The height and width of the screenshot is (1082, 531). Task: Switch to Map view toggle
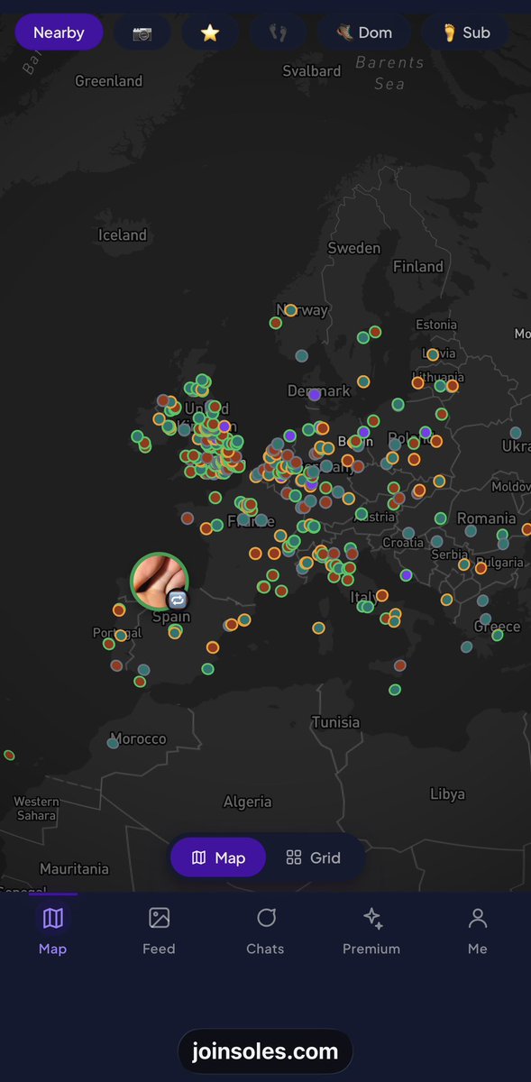click(x=218, y=857)
